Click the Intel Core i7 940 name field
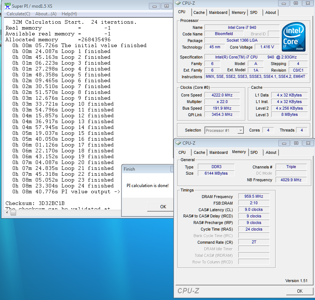315x300 pixels. [x=242, y=27]
